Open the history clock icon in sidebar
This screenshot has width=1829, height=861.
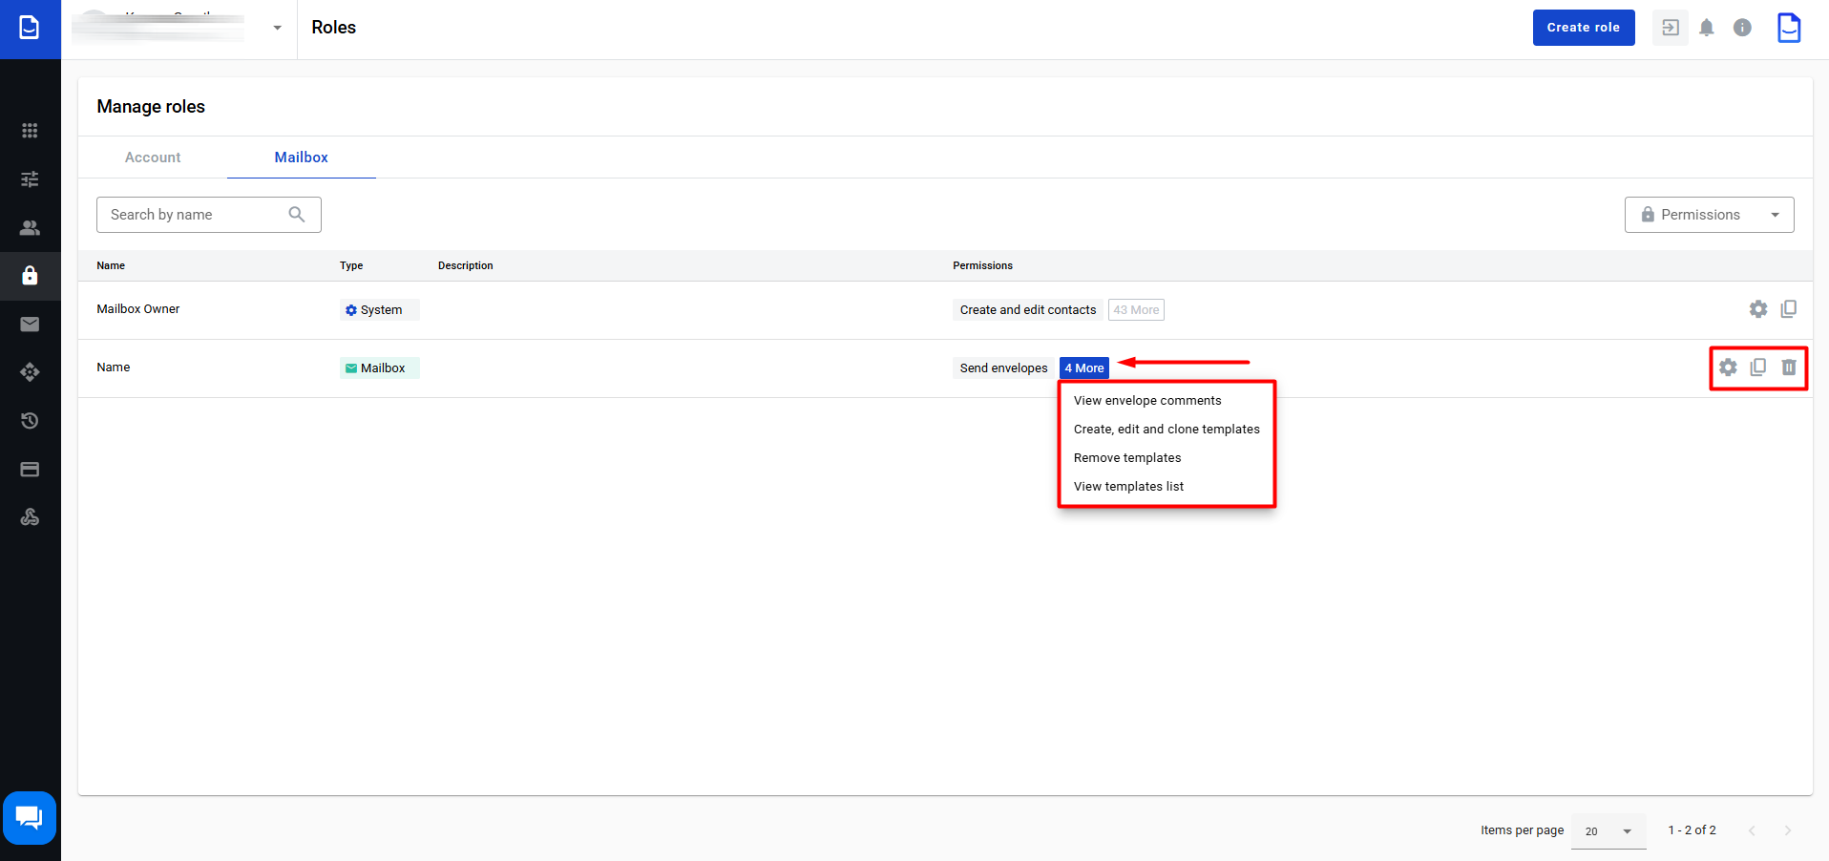tap(30, 421)
